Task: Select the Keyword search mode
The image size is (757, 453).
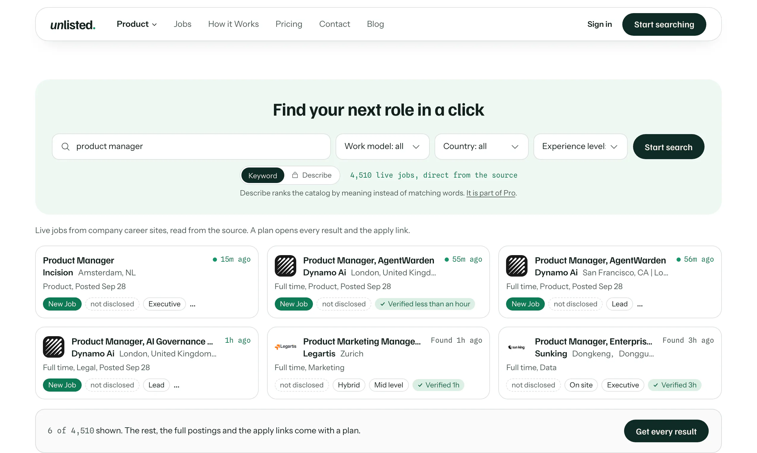Action: 263,175
